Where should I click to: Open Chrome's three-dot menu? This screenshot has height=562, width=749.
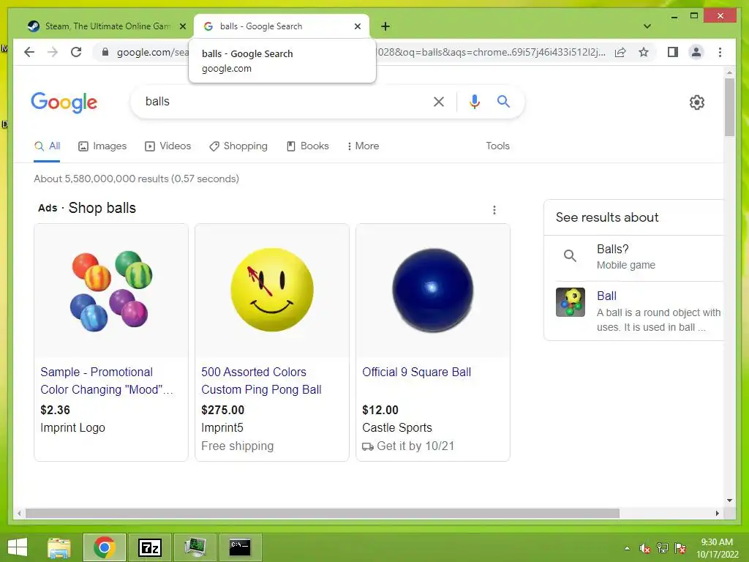click(x=720, y=52)
